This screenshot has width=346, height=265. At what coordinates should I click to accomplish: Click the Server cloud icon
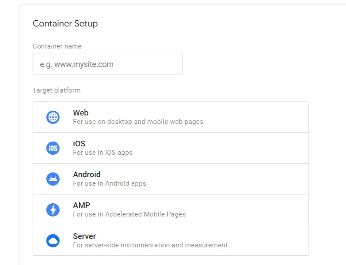point(53,241)
